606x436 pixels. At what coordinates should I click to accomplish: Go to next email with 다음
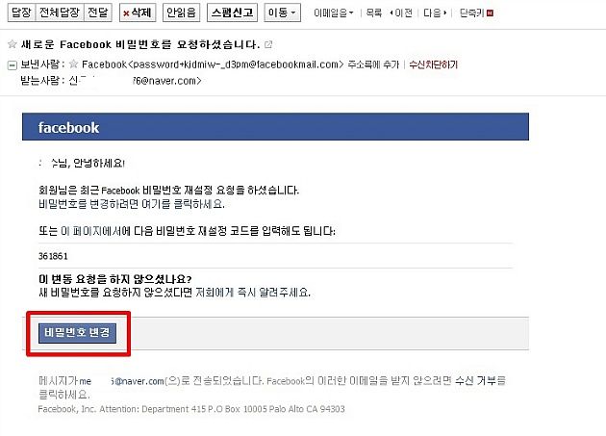pyautogui.click(x=435, y=13)
